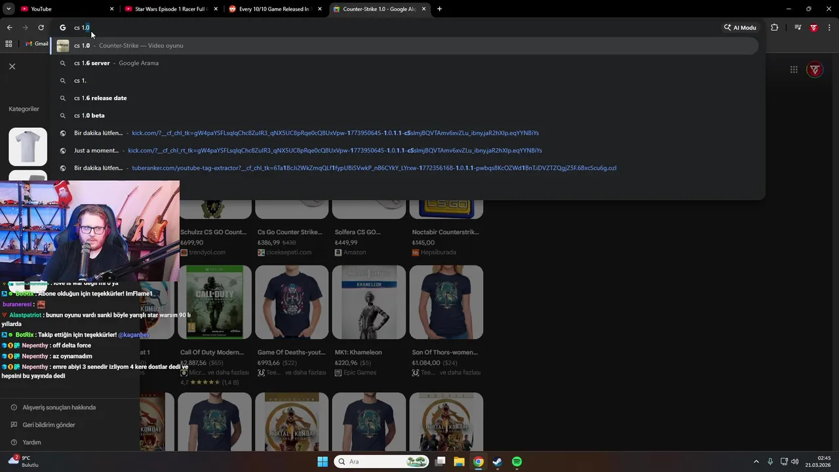Open the volume icon in the system tray
The height and width of the screenshot is (472, 839).
pos(794,462)
